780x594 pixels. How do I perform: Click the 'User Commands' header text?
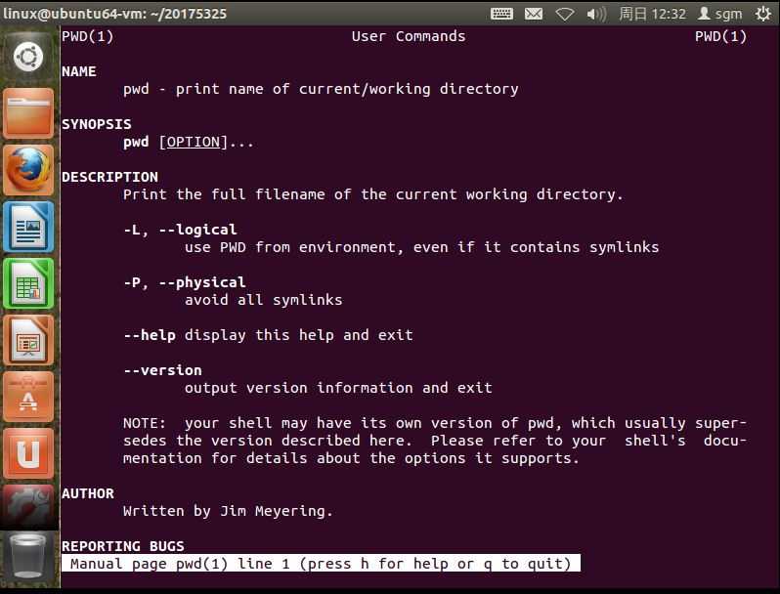[409, 36]
